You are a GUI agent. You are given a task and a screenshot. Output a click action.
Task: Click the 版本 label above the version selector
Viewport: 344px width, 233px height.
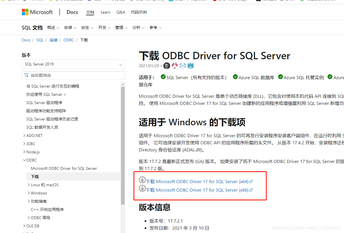[26, 55]
